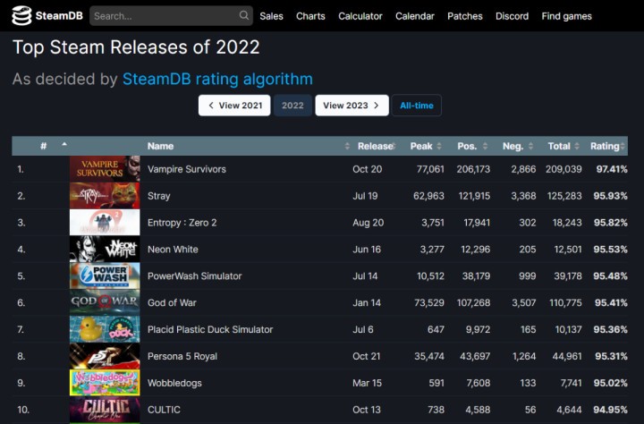Open the Calendar menu item
Image resolution: width=644 pixels, height=424 pixels.
(x=415, y=16)
